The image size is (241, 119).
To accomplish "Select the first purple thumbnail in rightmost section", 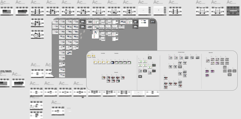I will (x=207, y=71).
